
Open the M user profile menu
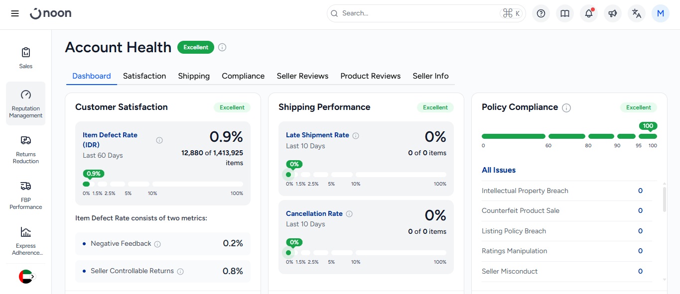(661, 13)
